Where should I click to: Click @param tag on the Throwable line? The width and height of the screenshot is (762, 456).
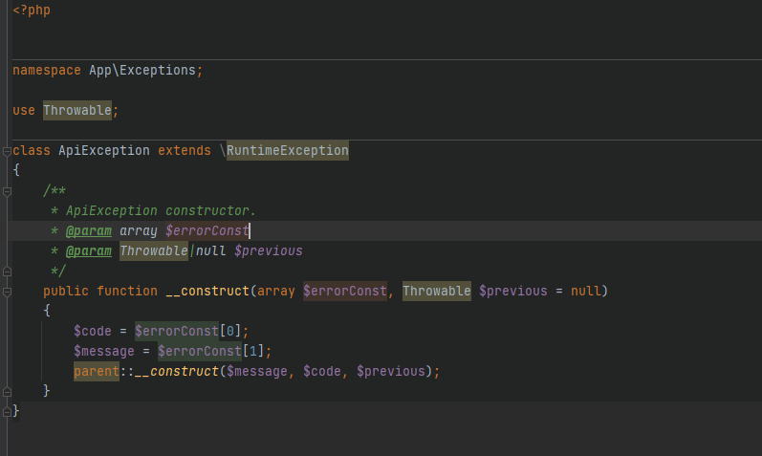tap(89, 251)
